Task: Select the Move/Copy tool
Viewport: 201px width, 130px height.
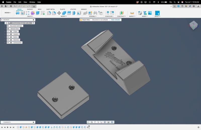Action: click(59, 13)
